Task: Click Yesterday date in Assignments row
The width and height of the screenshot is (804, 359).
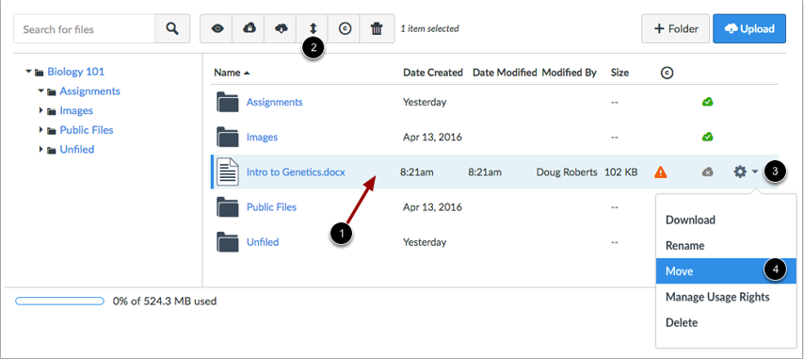Action: pos(425,102)
